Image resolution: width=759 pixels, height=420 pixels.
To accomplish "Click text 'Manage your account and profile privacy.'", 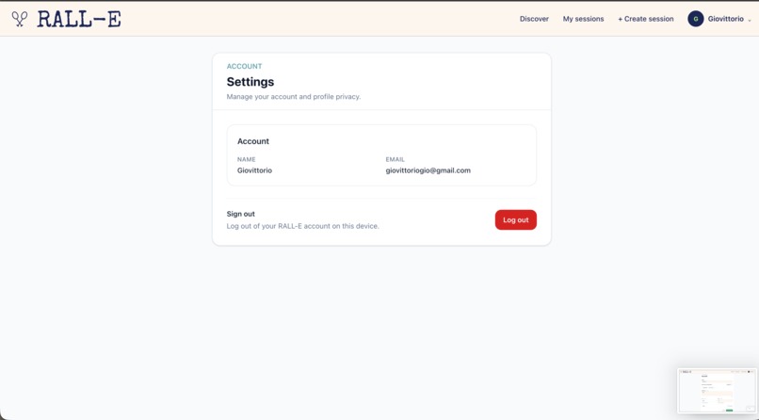I will 294,97.
